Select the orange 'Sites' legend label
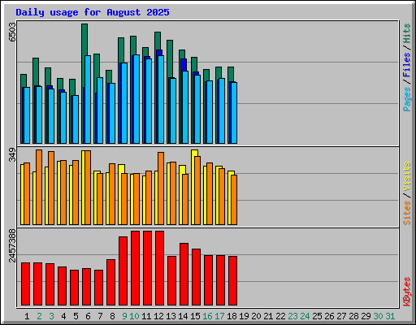This screenshot has height=325, width=416. coord(406,213)
